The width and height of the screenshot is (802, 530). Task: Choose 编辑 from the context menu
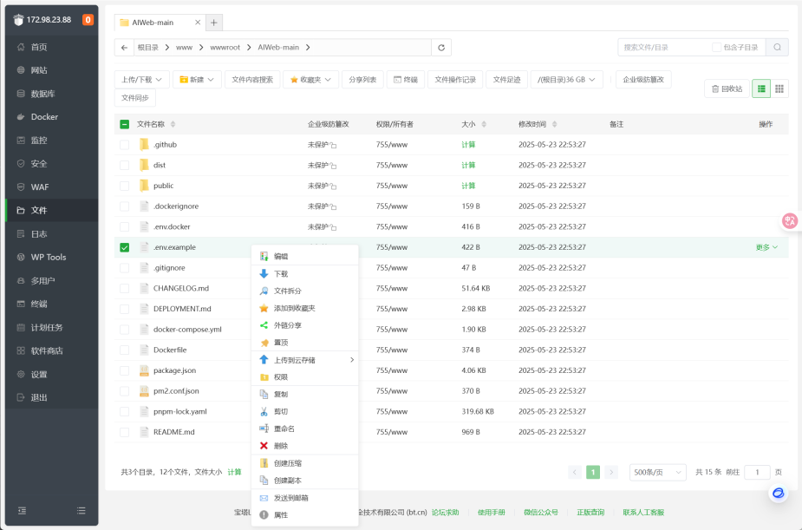tap(305, 256)
